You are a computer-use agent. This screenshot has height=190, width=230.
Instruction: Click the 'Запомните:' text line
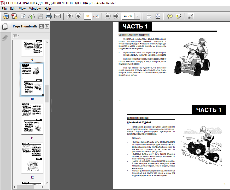click(x=136, y=138)
